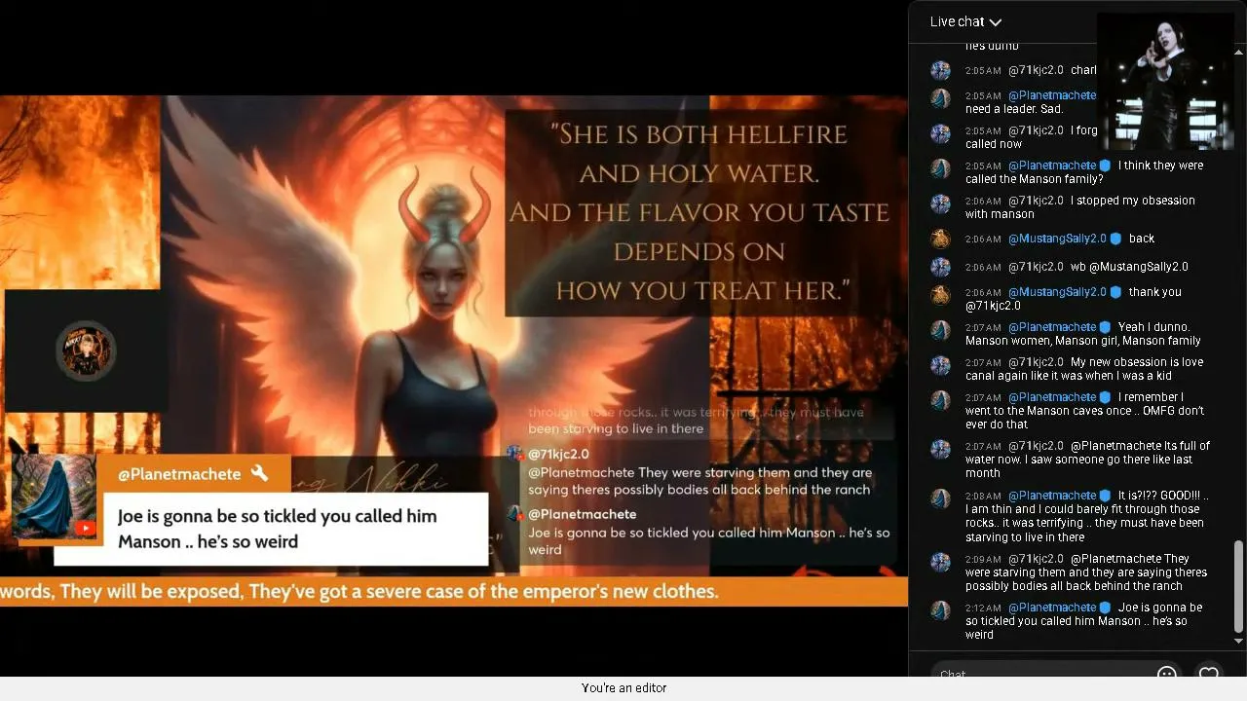Click the moderator badge beside 'I remember I'
The width and height of the screenshot is (1247, 701).
[1105, 397]
